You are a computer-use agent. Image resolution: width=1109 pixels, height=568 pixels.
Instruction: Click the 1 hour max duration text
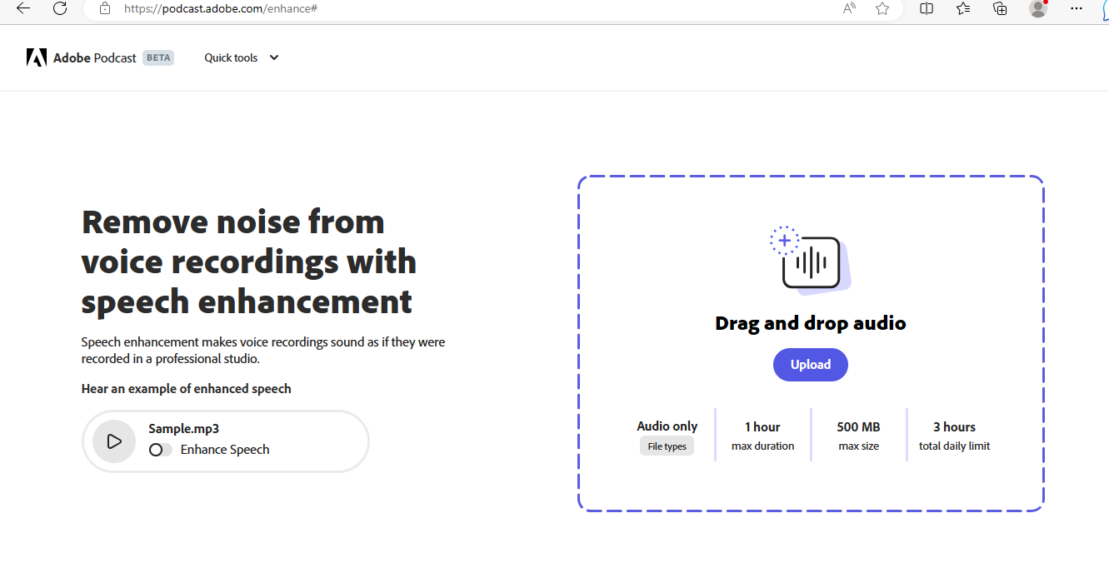(762, 436)
